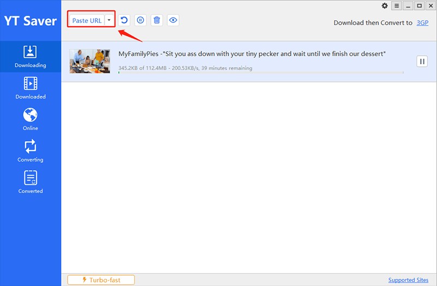Minimize the YT Saver window
437x286 pixels.
tap(408, 5)
